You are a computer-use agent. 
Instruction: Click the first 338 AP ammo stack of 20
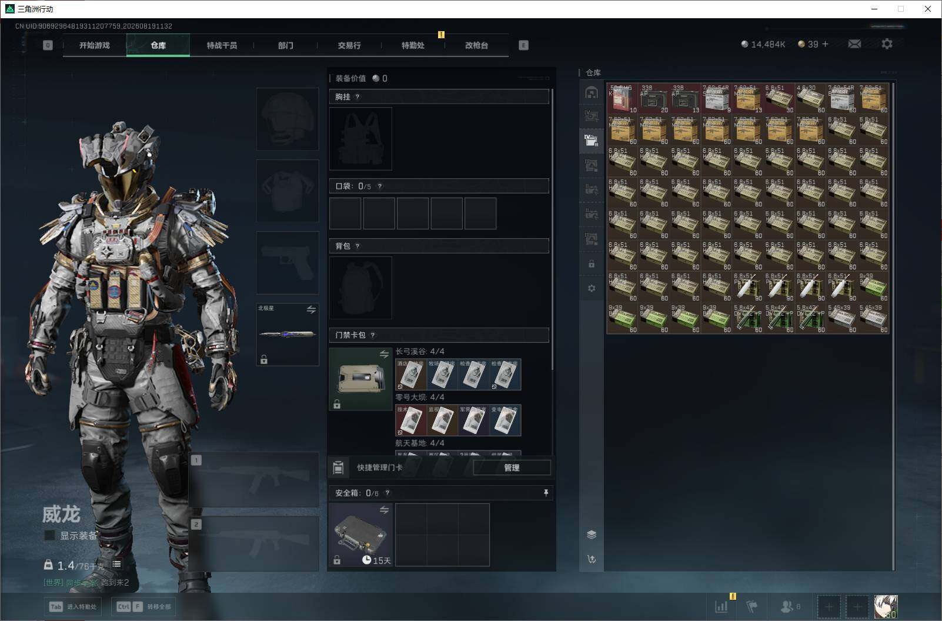(x=654, y=98)
